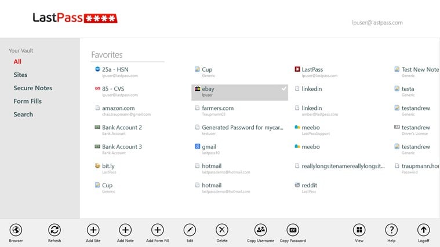The image size is (440, 247).
Task: Click the Bank Account 2 money icon
Action: click(97, 127)
